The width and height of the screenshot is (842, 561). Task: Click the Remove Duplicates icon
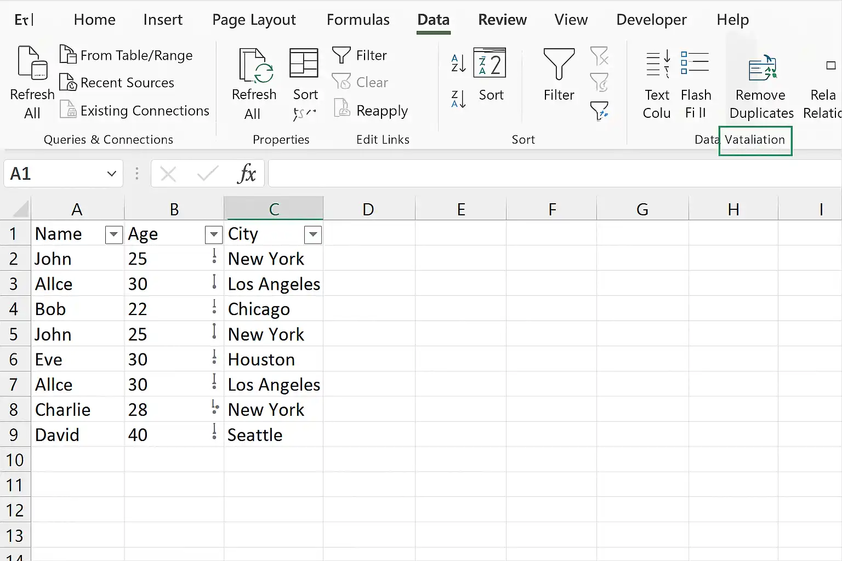coord(763,67)
